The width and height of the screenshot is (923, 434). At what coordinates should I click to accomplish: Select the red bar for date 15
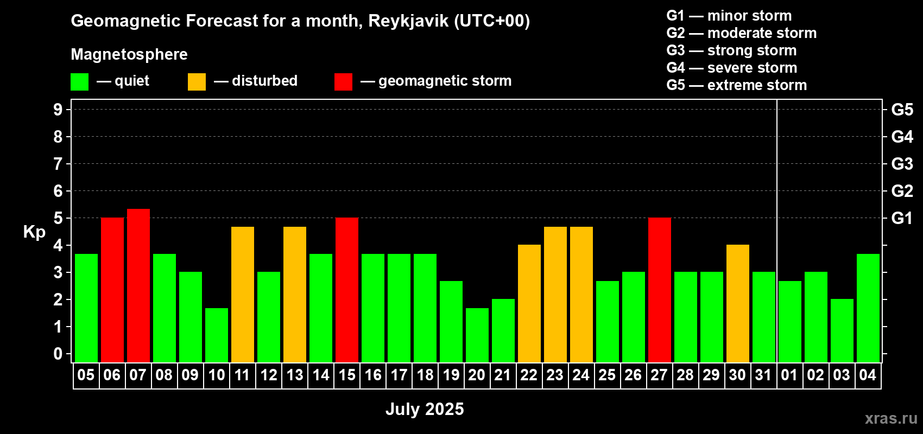[x=347, y=290]
